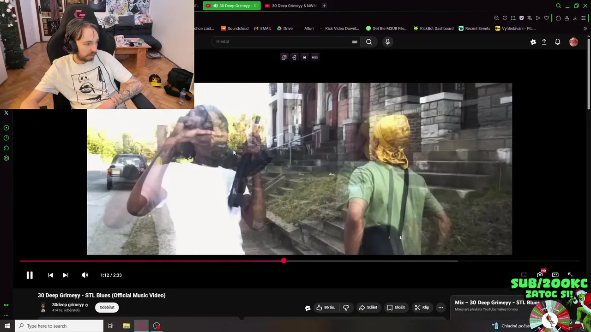The height and width of the screenshot is (332, 591).
Task: Save video with the Uložit button
Action: [x=396, y=308]
